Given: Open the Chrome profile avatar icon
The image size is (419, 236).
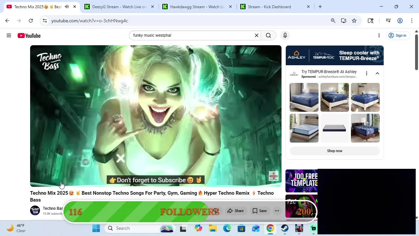Looking at the screenshot, I should coord(400,21).
